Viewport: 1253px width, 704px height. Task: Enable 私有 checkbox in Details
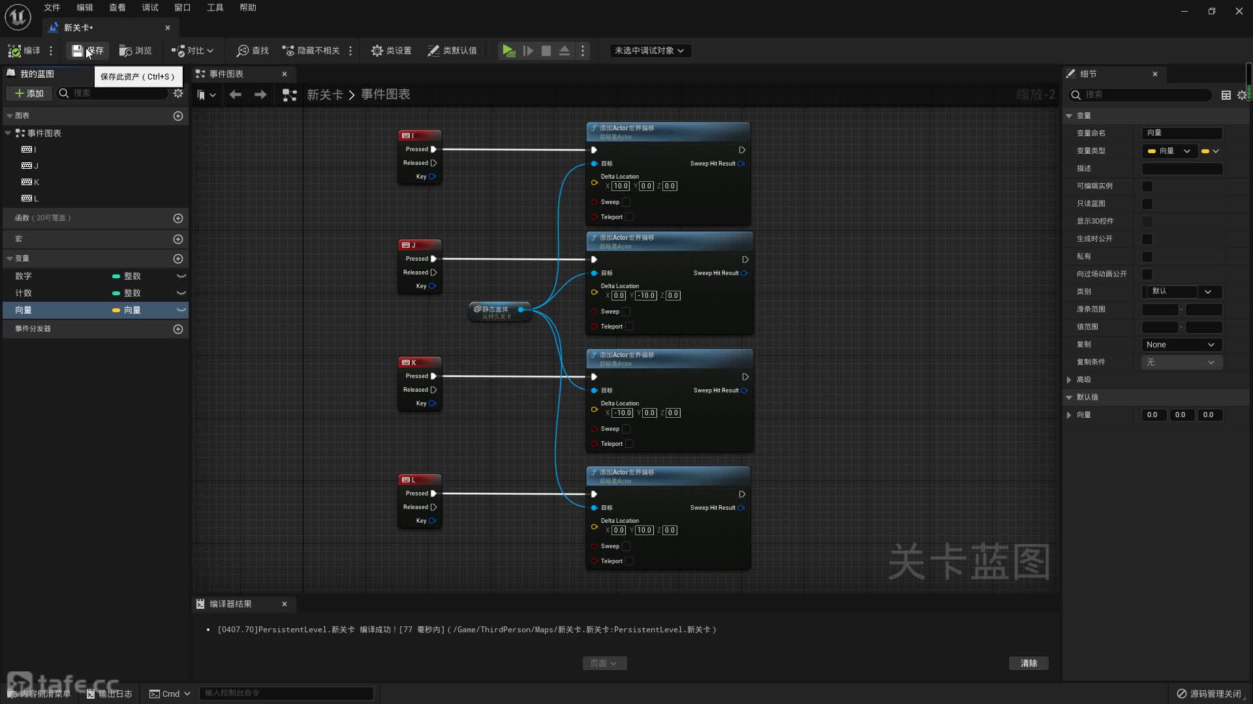(x=1147, y=257)
